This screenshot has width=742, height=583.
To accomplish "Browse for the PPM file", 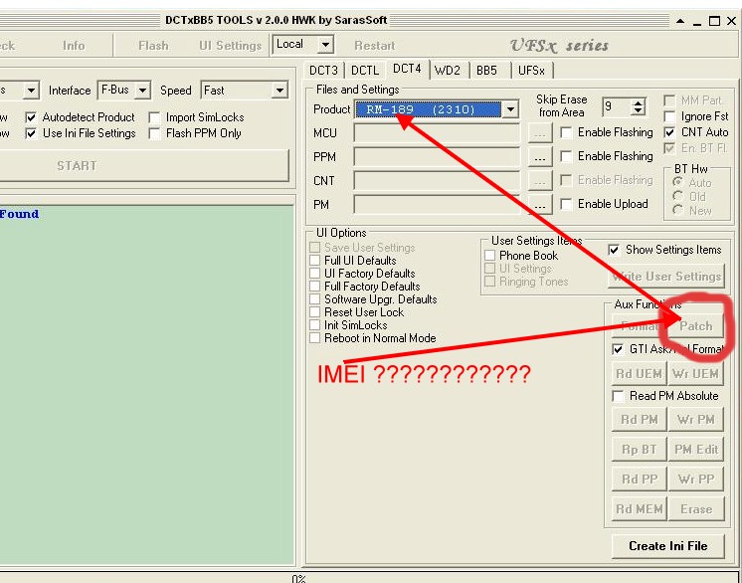I will click(539, 157).
